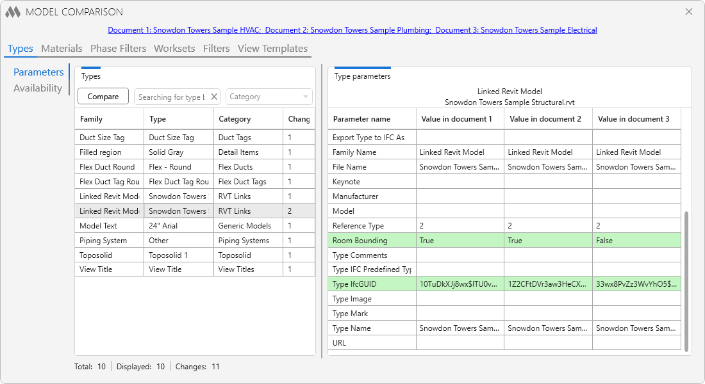Sort by the Category column header
The image size is (705, 384).
pos(248,119)
